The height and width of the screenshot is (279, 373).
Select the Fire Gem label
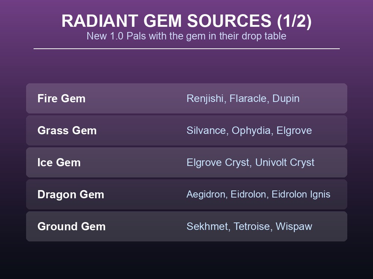62,99
